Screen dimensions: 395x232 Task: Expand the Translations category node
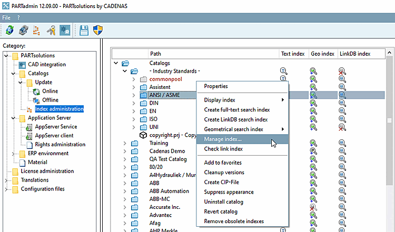6,180
